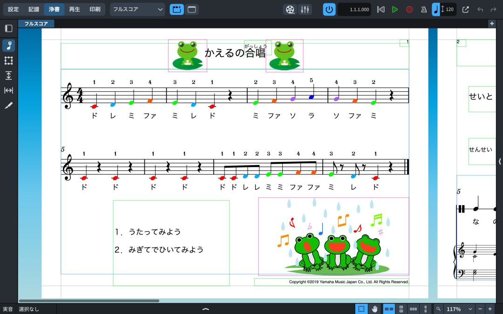Select the Note Spacing tool
This screenshot has height=314, width=503.
click(x=9, y=90)
